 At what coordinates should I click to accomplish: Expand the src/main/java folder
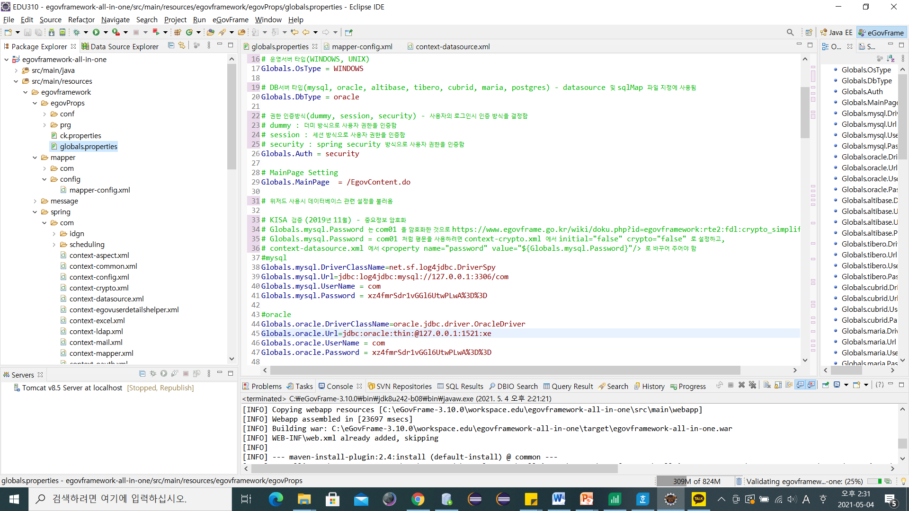pos(16,70)
